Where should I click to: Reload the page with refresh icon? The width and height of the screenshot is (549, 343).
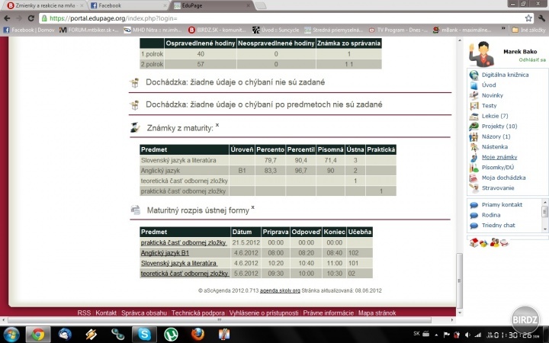[x=30, y=18]
